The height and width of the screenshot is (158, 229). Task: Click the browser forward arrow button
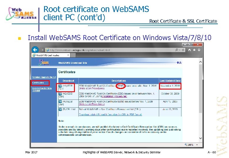(x=42, y=50)
